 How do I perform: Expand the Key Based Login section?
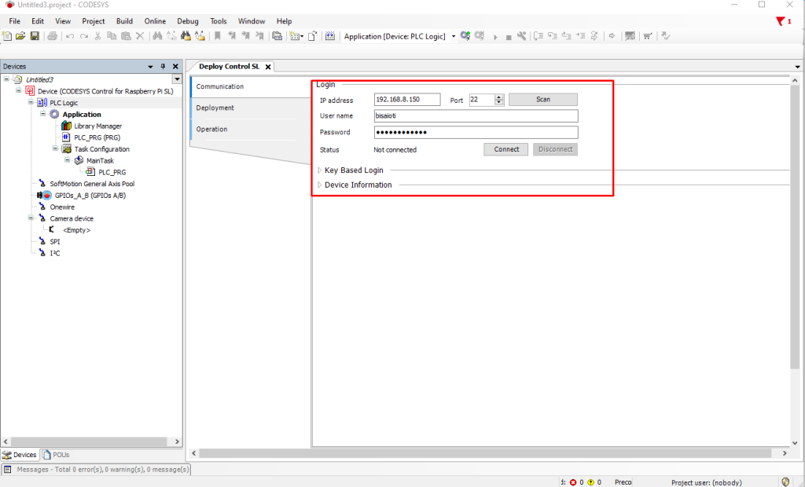point(320,170)
